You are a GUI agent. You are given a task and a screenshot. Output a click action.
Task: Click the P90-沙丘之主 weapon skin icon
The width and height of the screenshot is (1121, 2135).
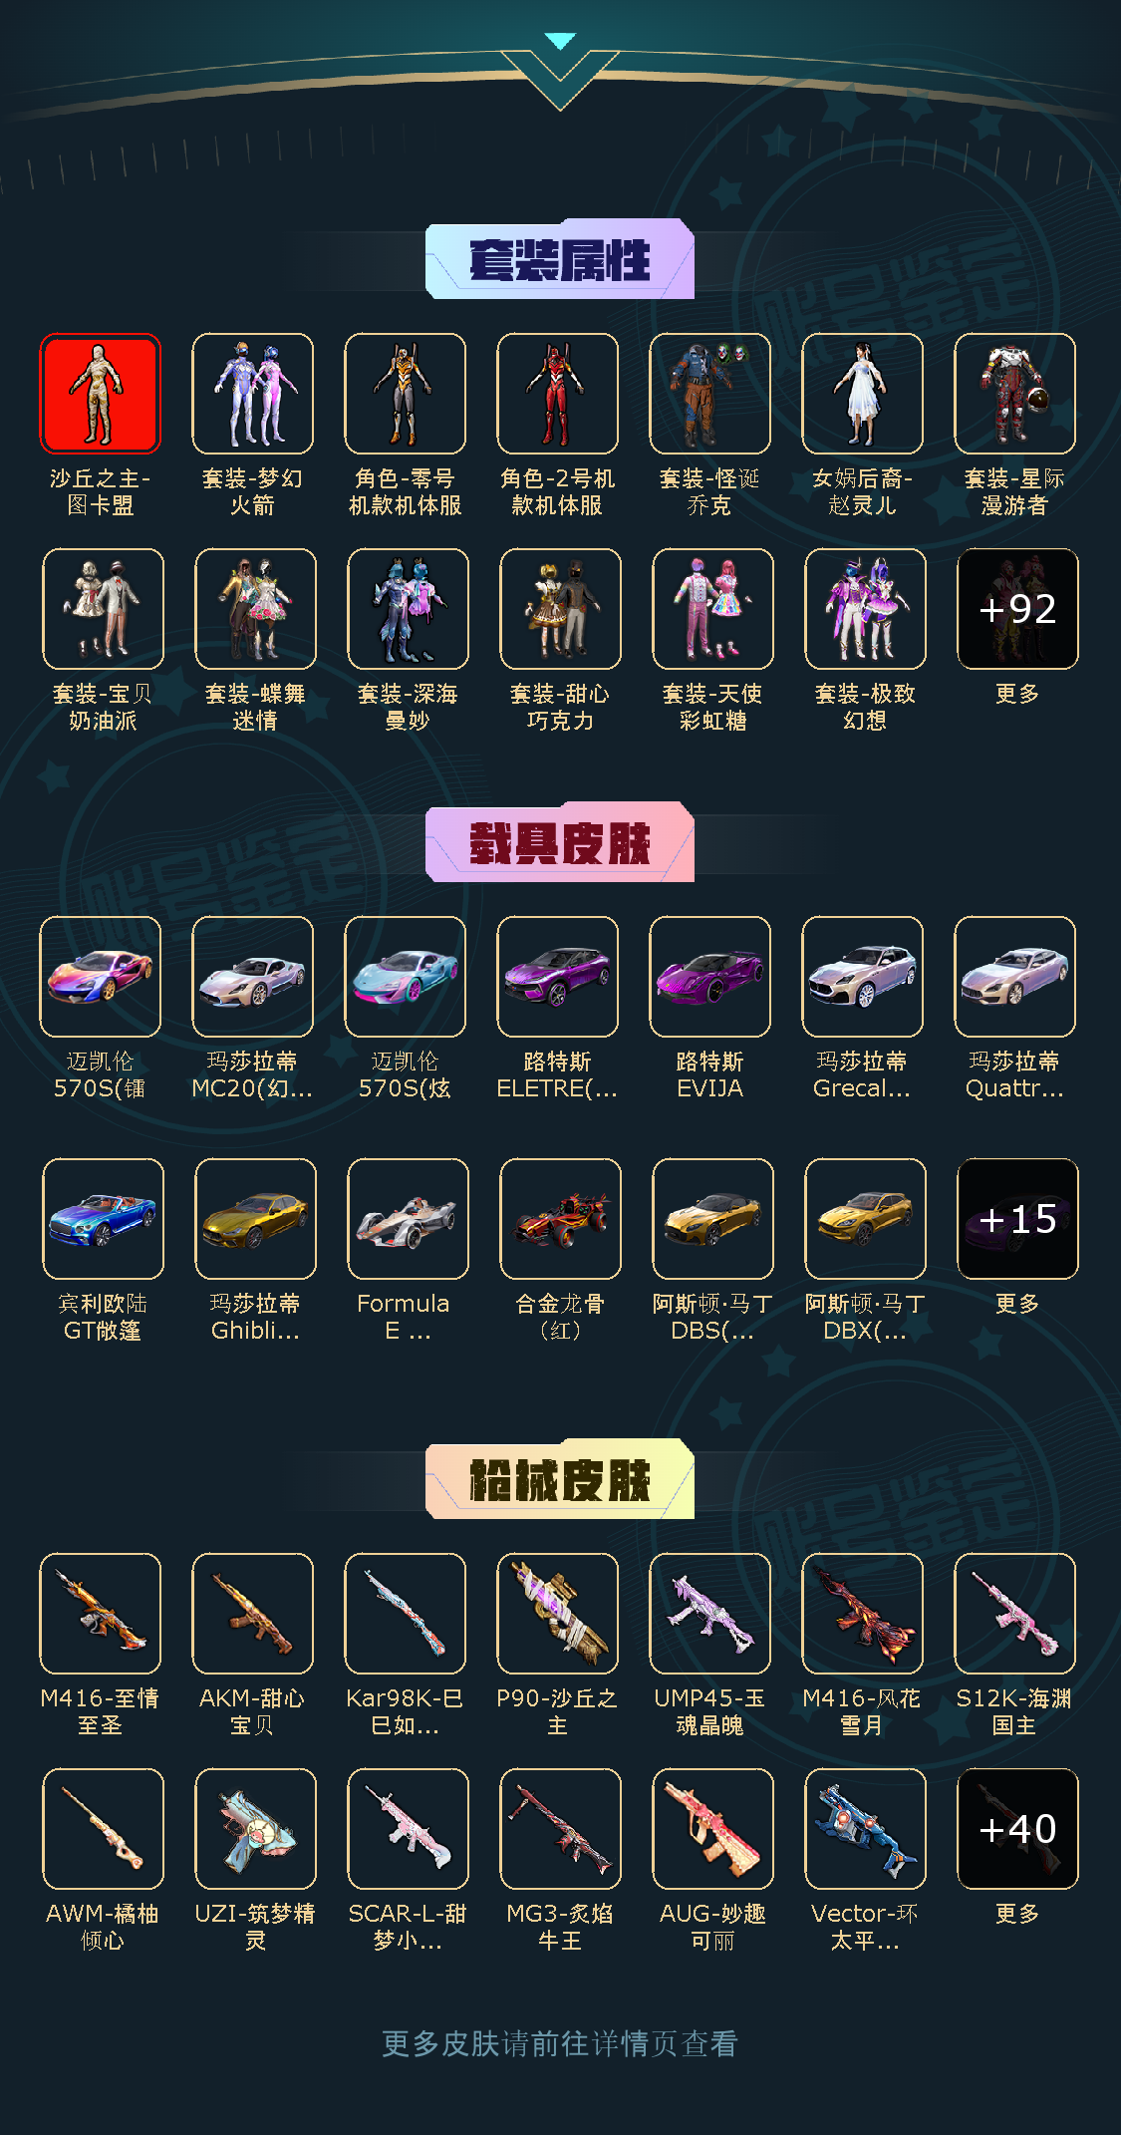point(557,1613)
